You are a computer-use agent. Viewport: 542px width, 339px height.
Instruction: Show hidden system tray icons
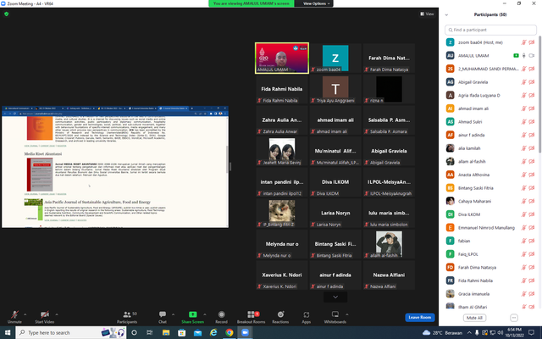click(469, 332)
